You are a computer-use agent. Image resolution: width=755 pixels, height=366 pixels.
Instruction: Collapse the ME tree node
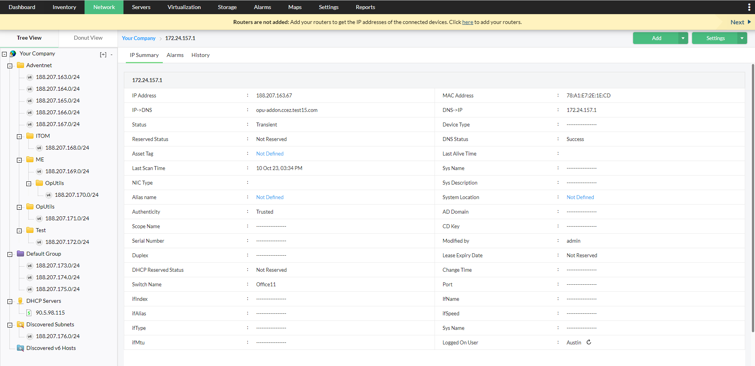tap(19, 159)
